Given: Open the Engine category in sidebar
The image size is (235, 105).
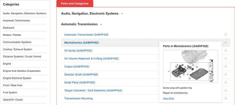Looking at the screenshot, I should (x=7, y=64).
